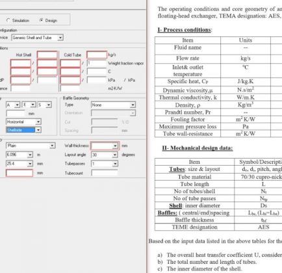The image size is (282, 273).
Task: Click the 'Baffle Geometry' group label
Action: tap(76, 98)
